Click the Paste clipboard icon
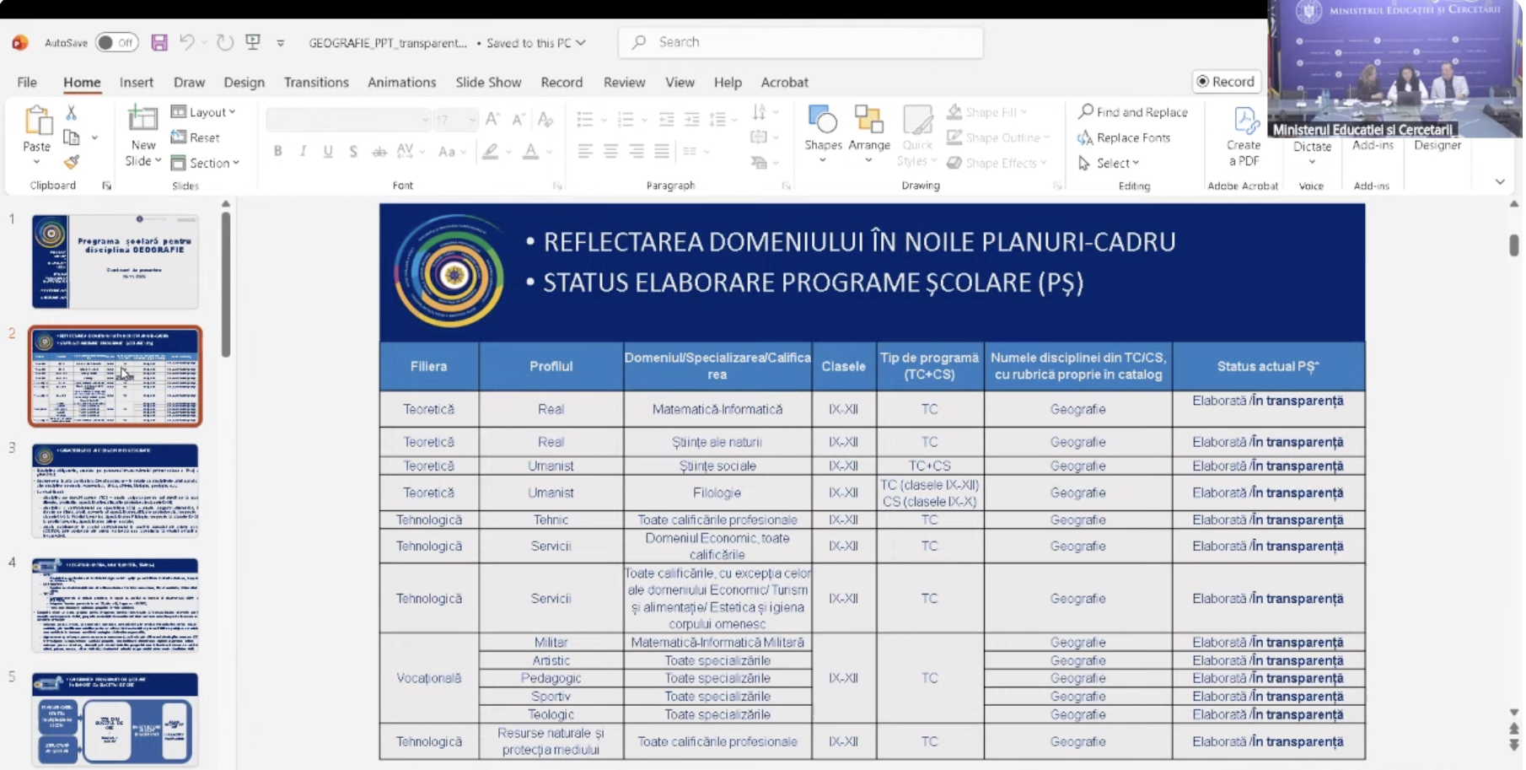The width and height of the screenshot is (1526, 770). coord(37,122)
